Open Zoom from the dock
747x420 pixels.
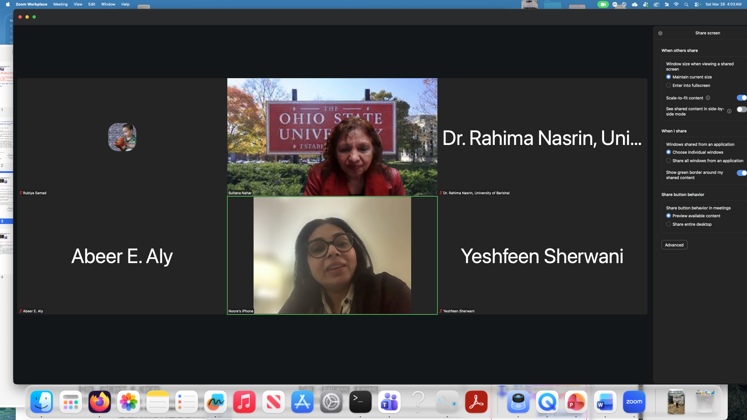pos(634,402)
